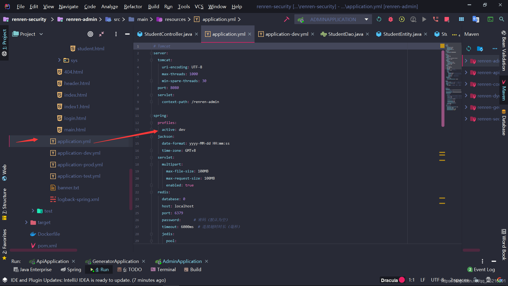
Task: Open the Event Log
Action: click(481, 270)
